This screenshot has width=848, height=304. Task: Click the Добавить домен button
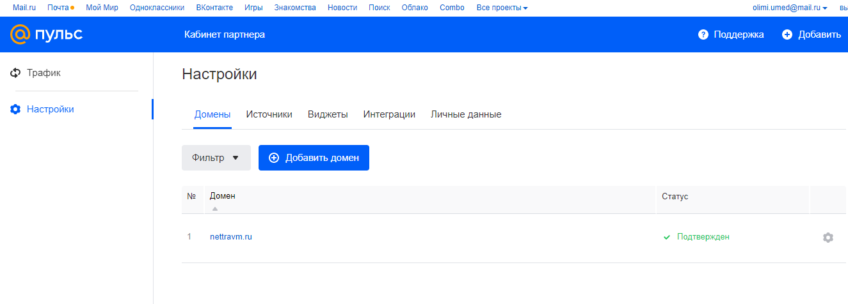tap(314, 158)
